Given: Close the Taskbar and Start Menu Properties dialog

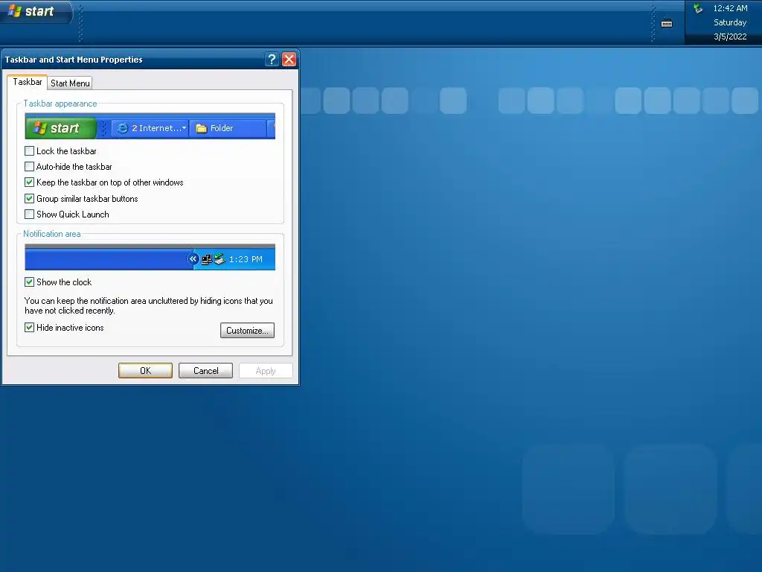Looking at the screenshot, I should 289,60.
